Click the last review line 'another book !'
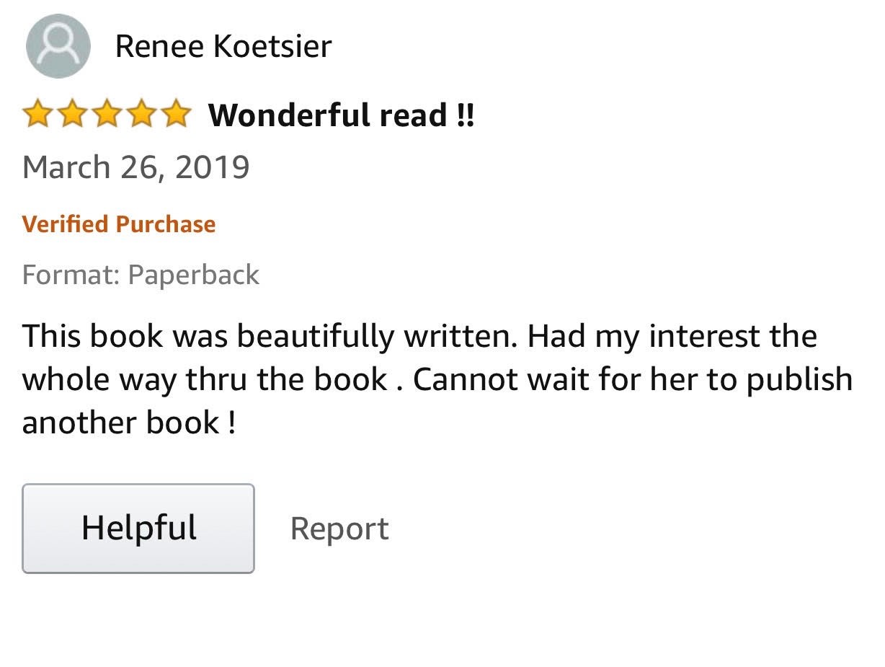Screen dimensions: 885x667 (x=129, y=423)
